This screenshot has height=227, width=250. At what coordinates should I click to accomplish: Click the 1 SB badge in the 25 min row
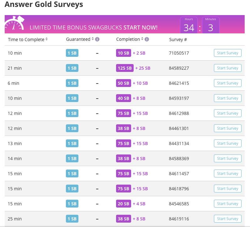72,219
